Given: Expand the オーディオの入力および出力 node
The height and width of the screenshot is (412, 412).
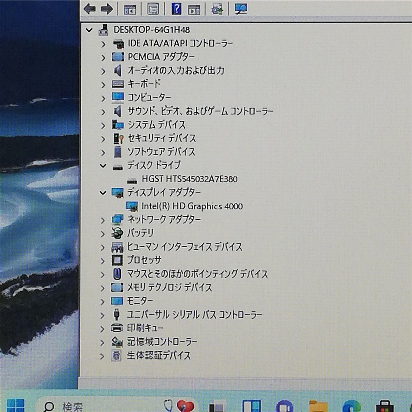Looking at the screenshot, I should coord(103,71).
